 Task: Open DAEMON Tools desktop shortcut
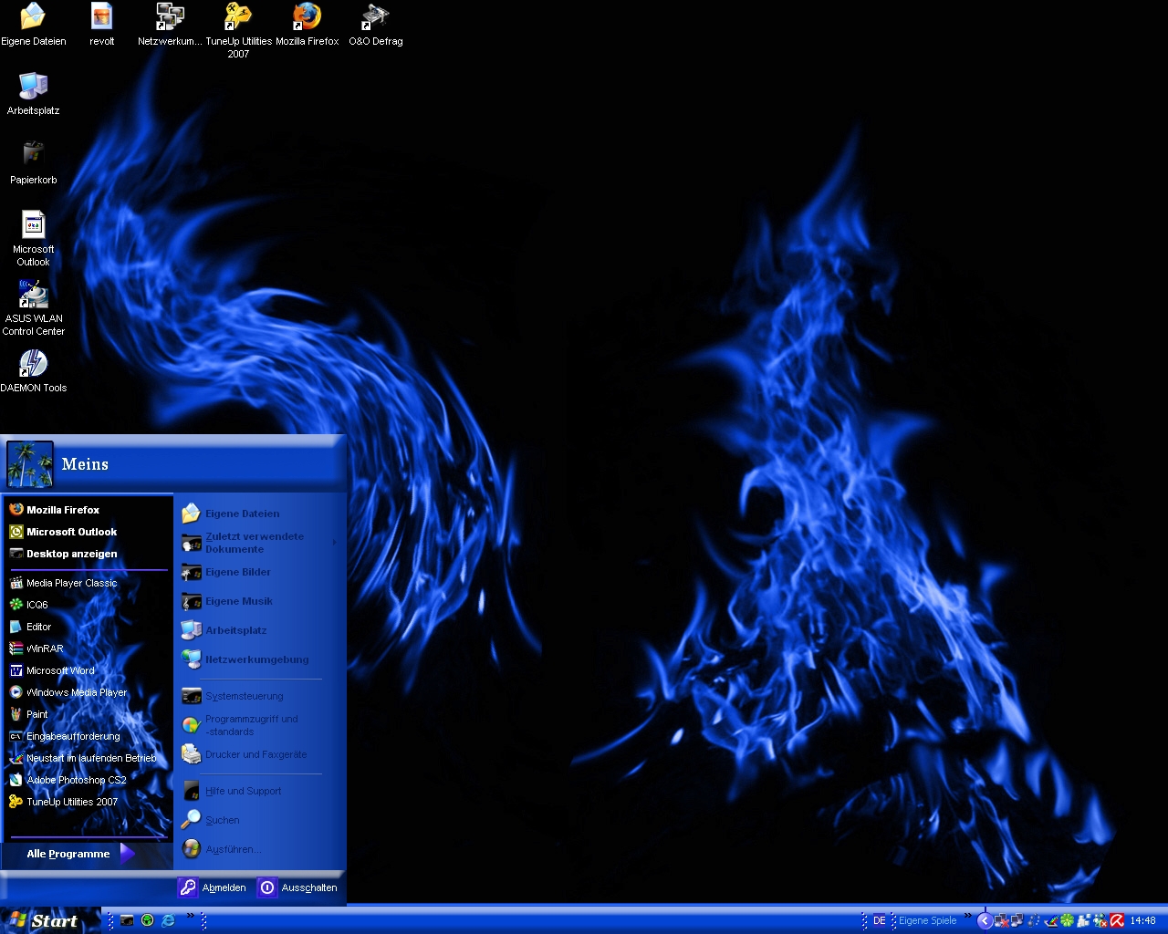point(33,364)
